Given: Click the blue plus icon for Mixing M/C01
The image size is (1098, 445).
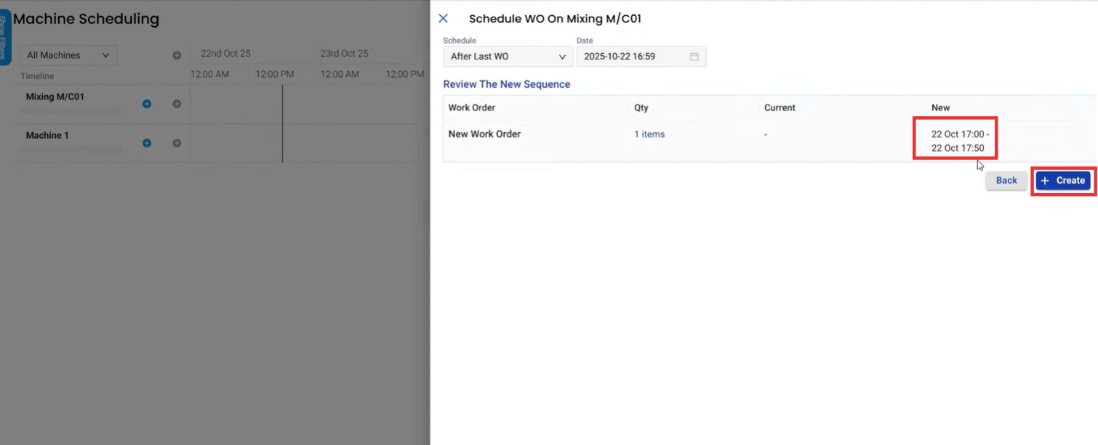Looking at the screenshot, I should point(147,104).
